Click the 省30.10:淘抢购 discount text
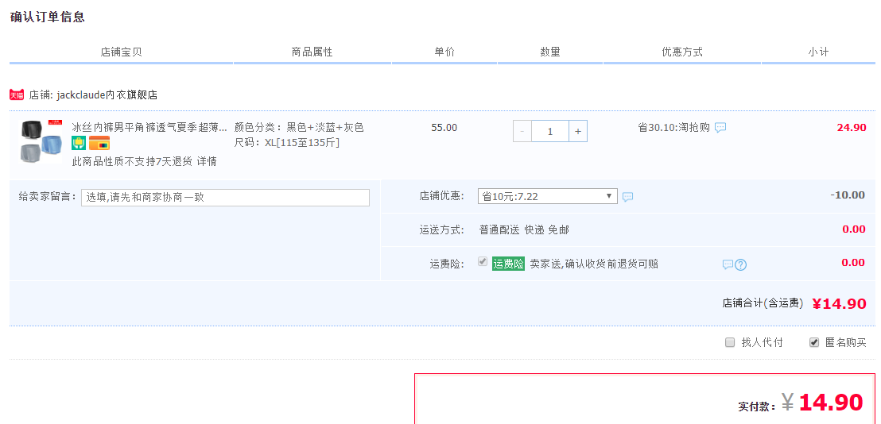The height and width of the screenshot is (424, 881). 673,127
